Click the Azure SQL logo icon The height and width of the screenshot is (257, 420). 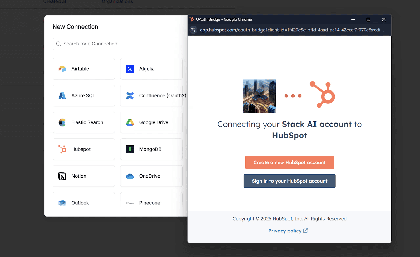click(62, 96)
